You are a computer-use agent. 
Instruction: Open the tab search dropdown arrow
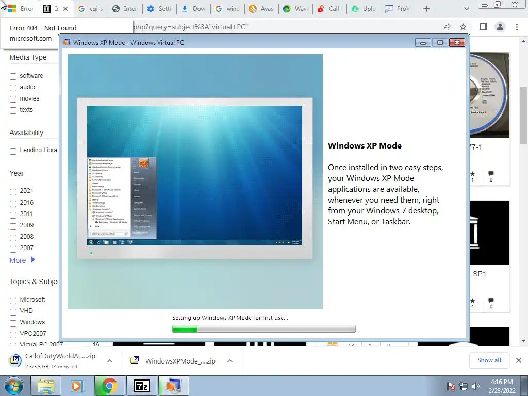point(466,9)
